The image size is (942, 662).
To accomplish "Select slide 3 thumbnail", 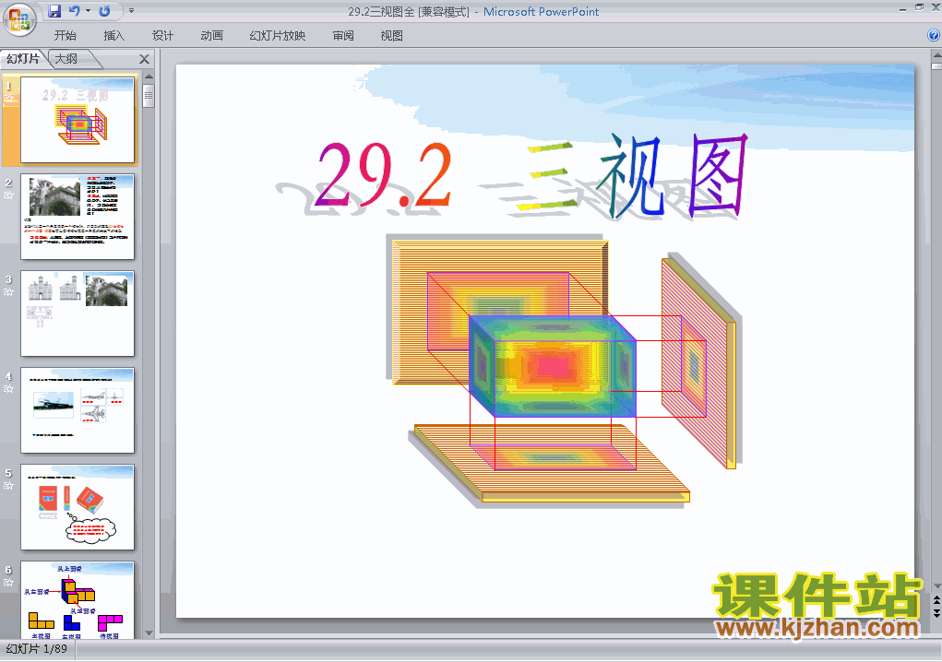I will point(78,313).
